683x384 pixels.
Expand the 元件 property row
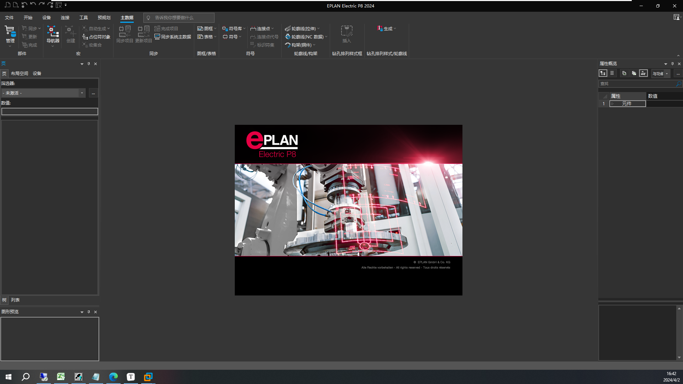(613, 103)
